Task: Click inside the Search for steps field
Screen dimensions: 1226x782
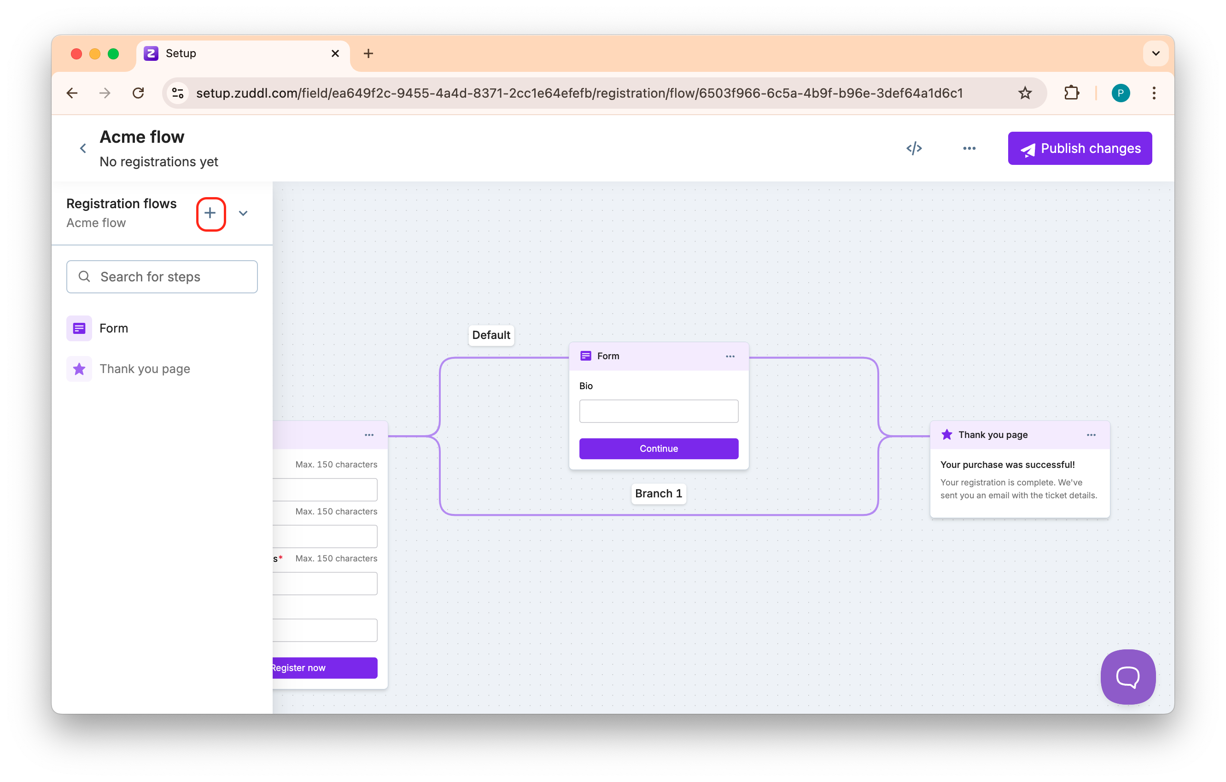Action: 162,277
